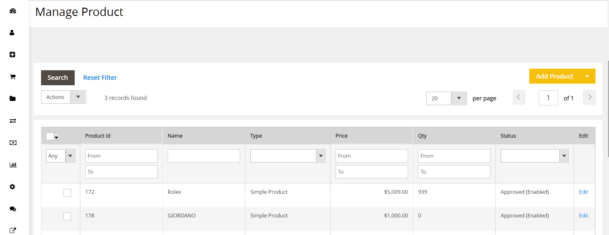This screenshot has width=609, height=235.
Task: Focus the Price To field
Action: click(x=372, y=172)
